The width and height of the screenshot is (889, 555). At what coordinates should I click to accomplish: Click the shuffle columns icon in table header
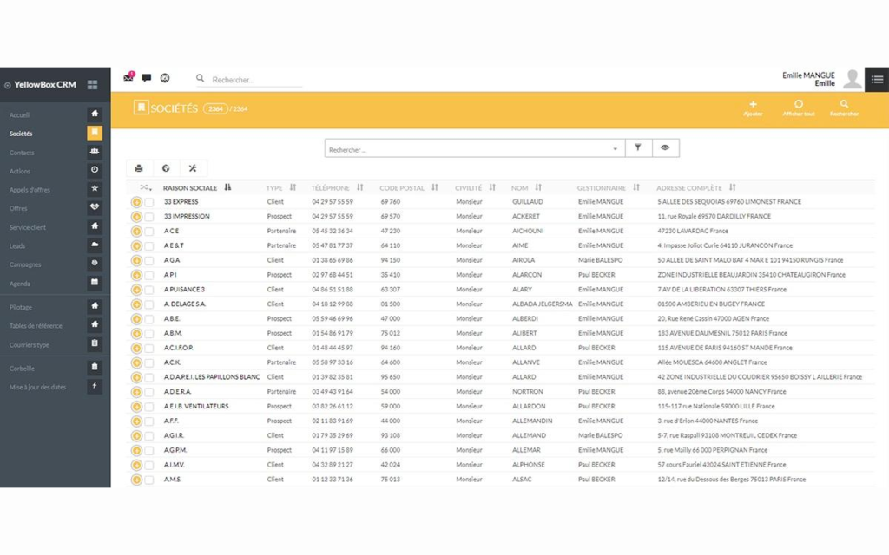click(x=145, y=187)
